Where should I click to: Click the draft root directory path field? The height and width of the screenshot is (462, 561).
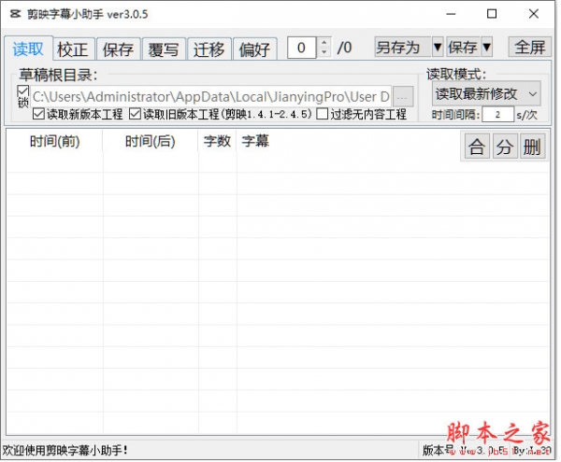pos(212,97)
